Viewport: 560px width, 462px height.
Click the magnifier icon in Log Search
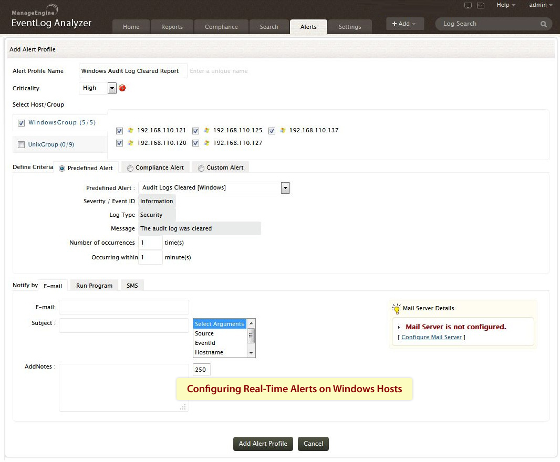543,24
